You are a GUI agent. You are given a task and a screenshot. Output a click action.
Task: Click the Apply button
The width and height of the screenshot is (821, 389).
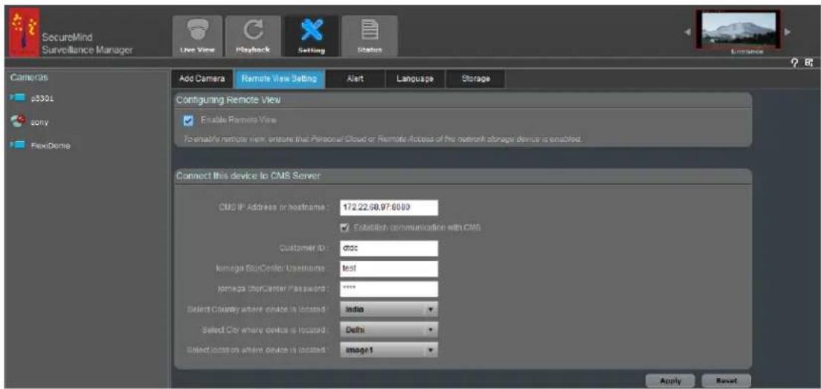[670, 381]
